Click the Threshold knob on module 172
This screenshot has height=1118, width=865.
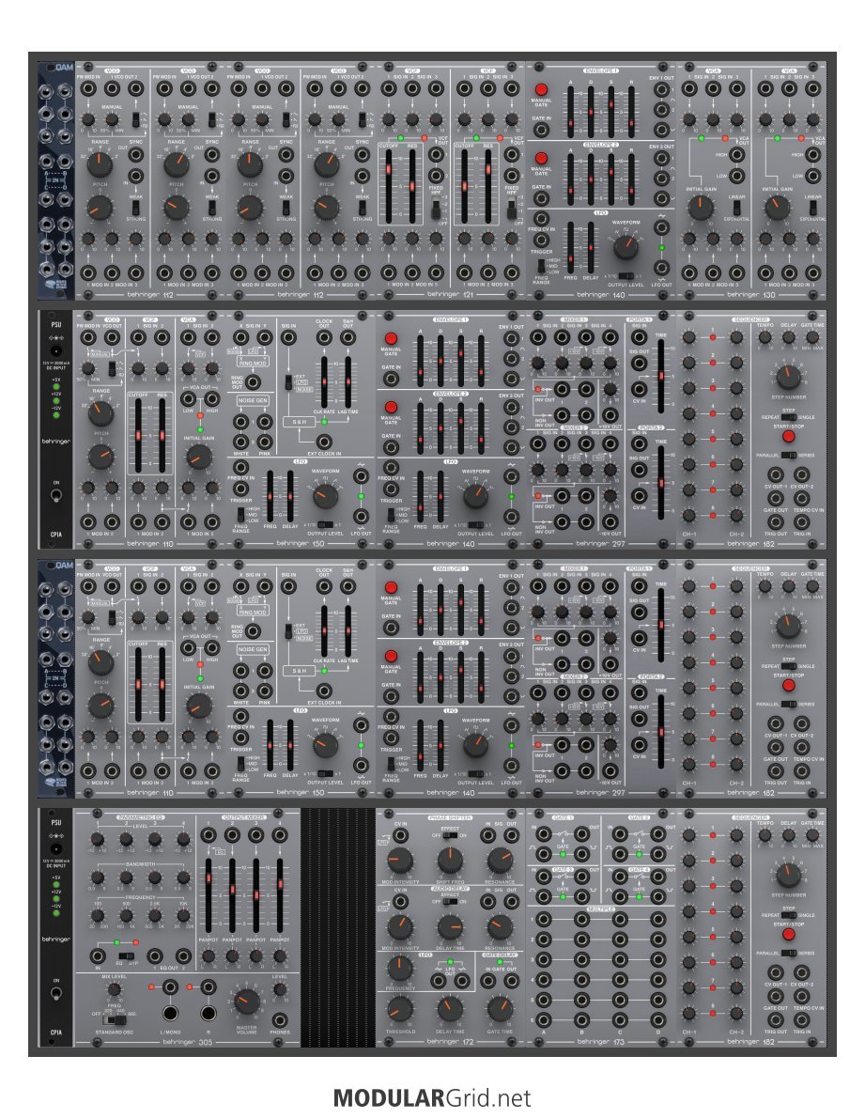(x=400, y=1009)
